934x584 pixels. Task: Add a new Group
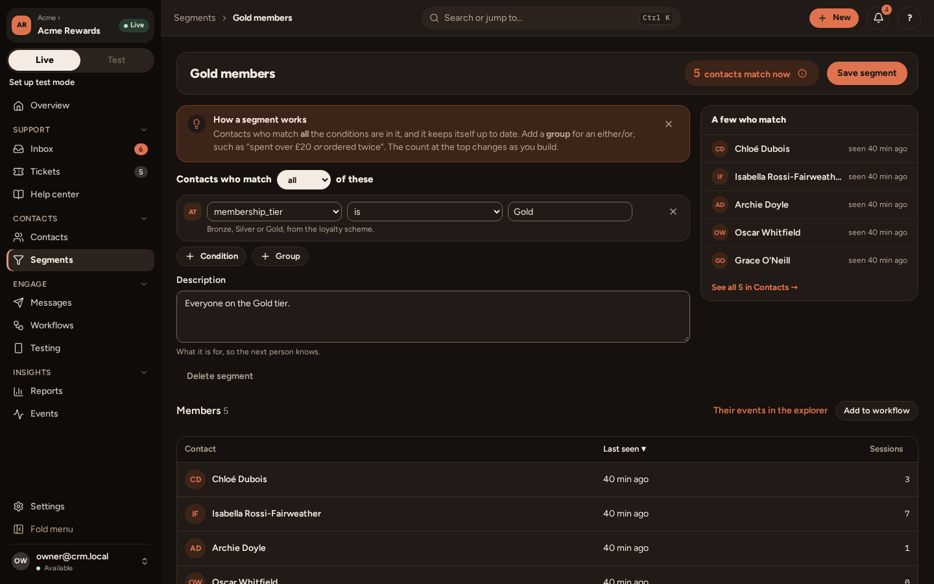pyautogui.click(x=280, y=256)
